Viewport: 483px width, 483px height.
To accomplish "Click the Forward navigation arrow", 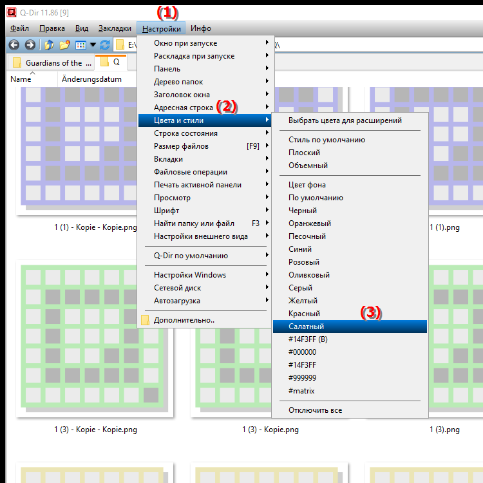I will coord(30,45).
